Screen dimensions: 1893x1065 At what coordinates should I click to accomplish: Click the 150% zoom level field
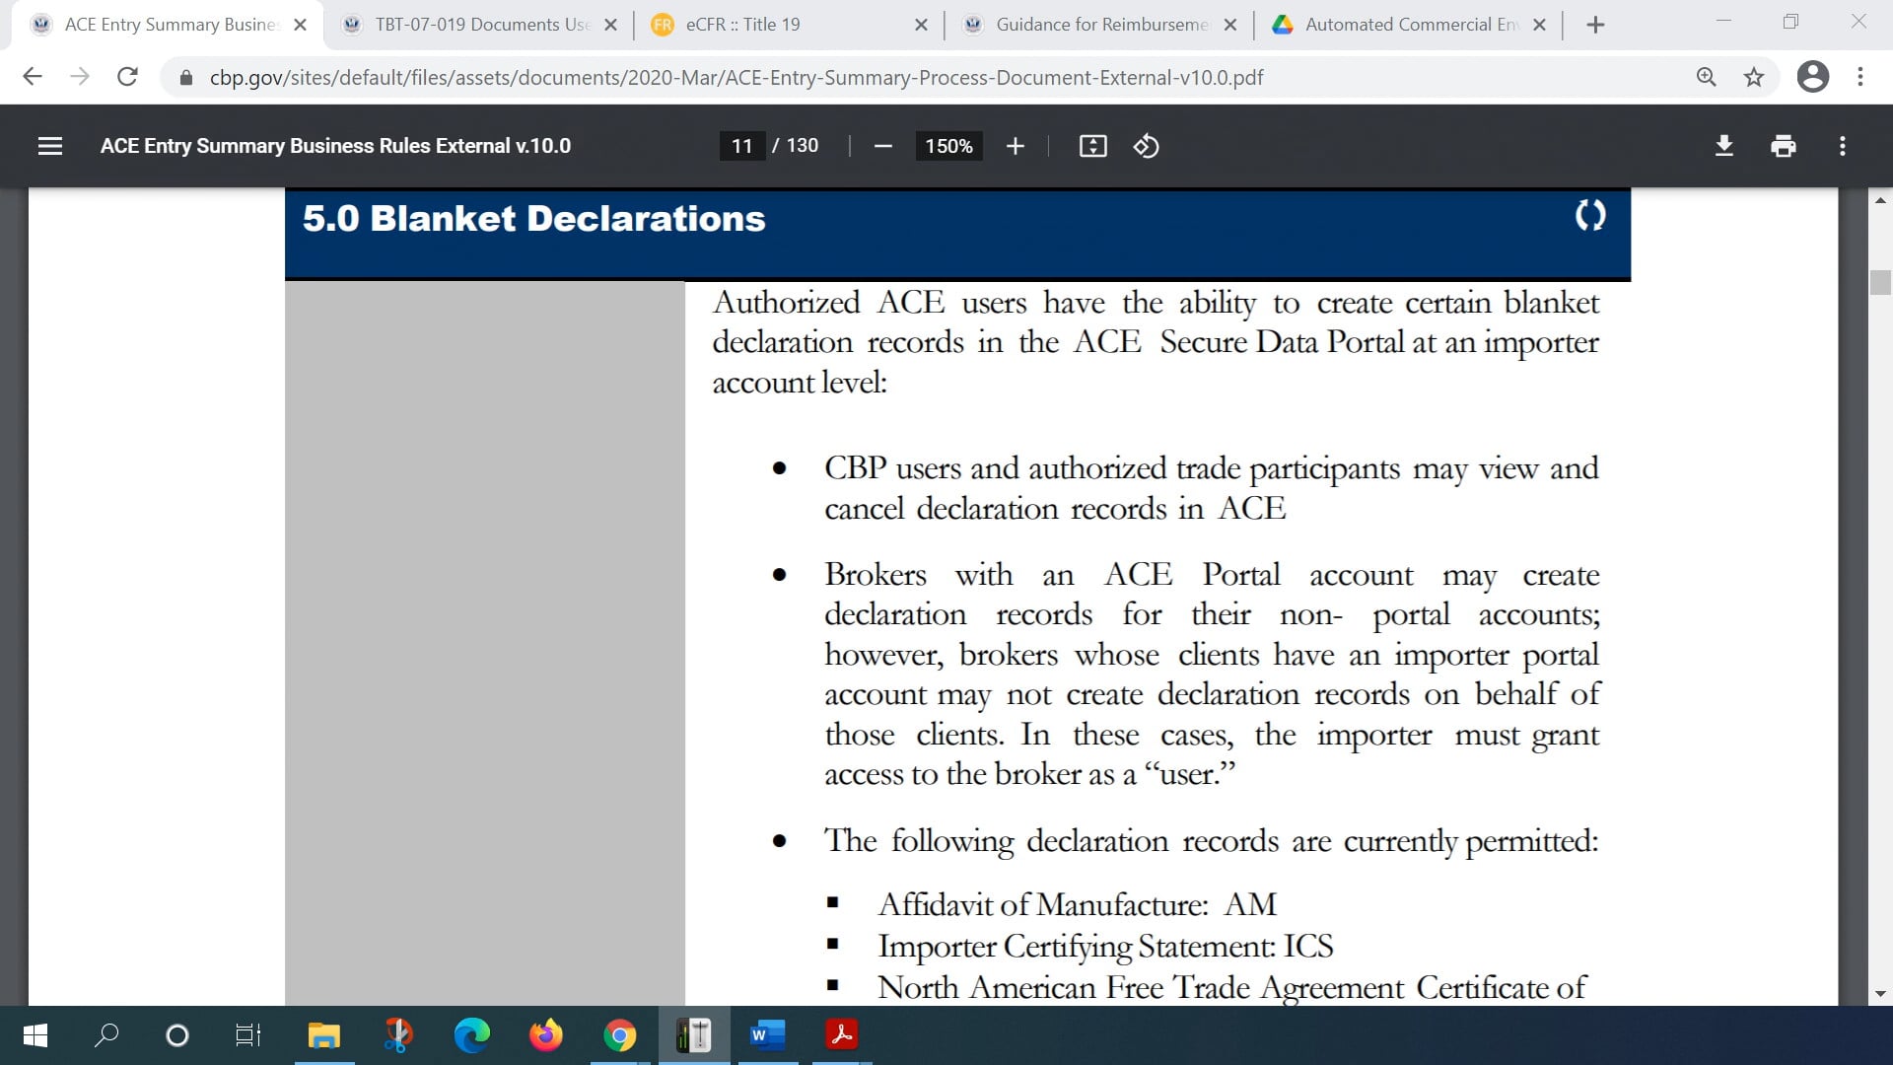(948, 146)
